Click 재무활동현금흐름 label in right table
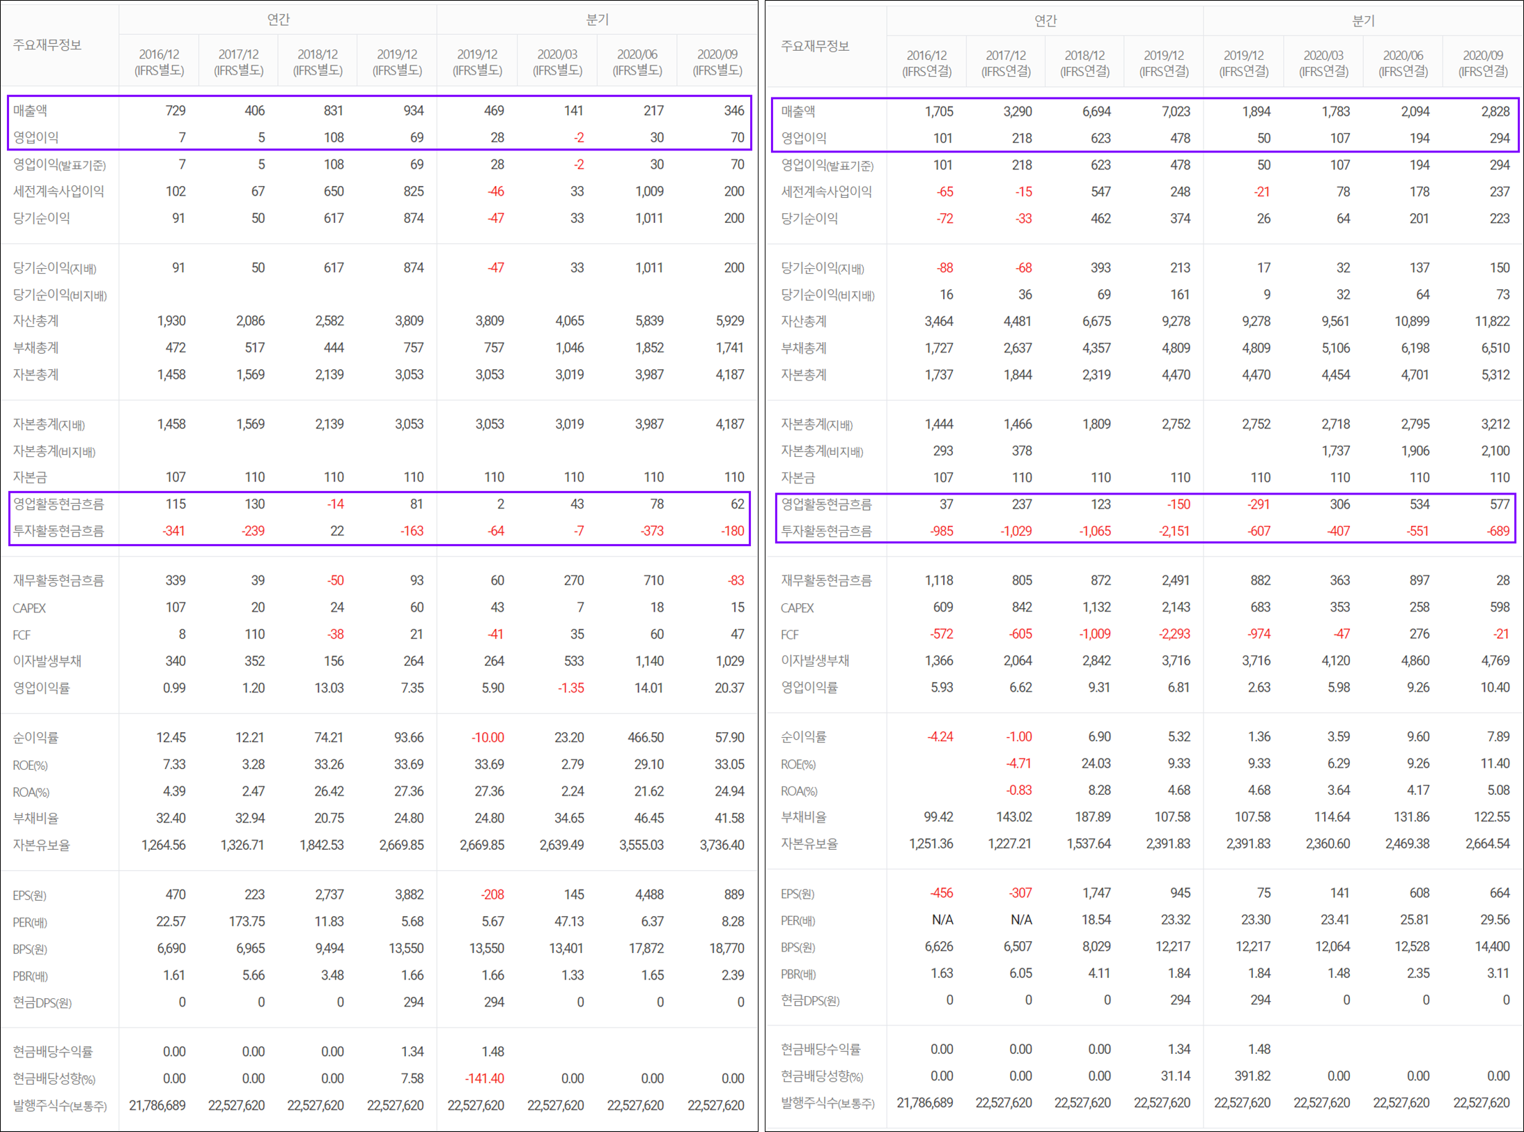Screen dimensions: 1524x1132 826,580
